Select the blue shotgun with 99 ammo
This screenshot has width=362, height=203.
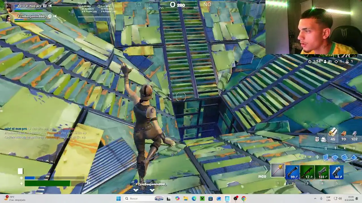click(292, 172)
